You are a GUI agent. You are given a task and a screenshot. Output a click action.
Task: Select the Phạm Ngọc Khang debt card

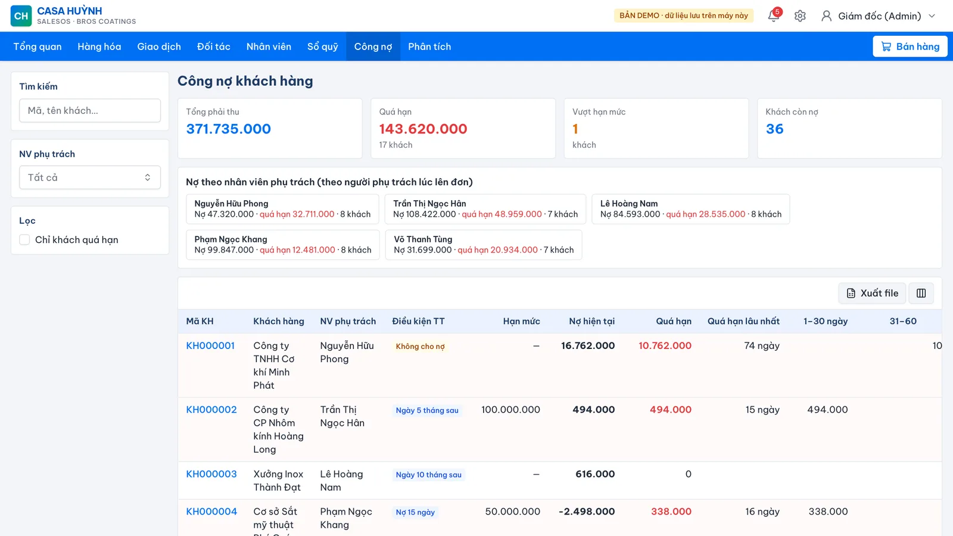[x=283, y=245]
